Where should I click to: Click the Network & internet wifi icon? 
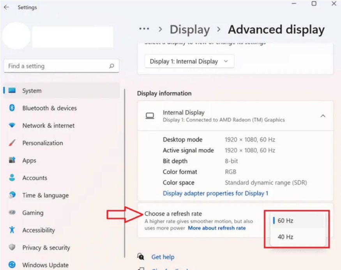12,125
